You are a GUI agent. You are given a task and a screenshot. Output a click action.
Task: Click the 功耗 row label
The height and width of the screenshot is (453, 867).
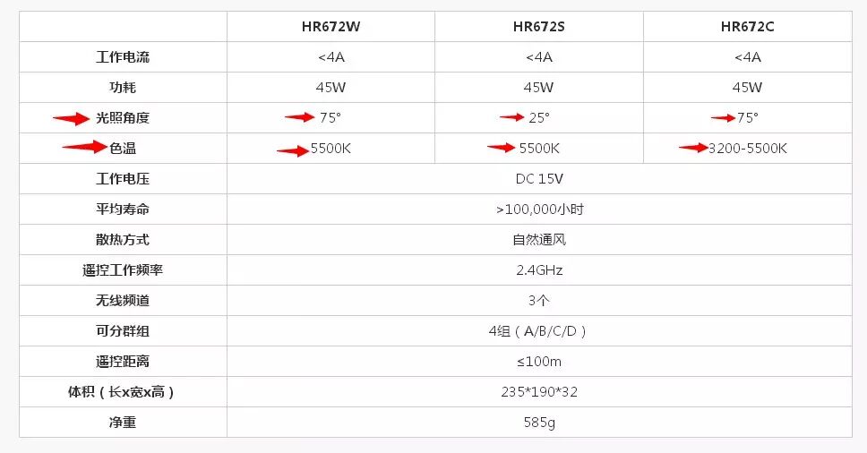click(123, 88)
